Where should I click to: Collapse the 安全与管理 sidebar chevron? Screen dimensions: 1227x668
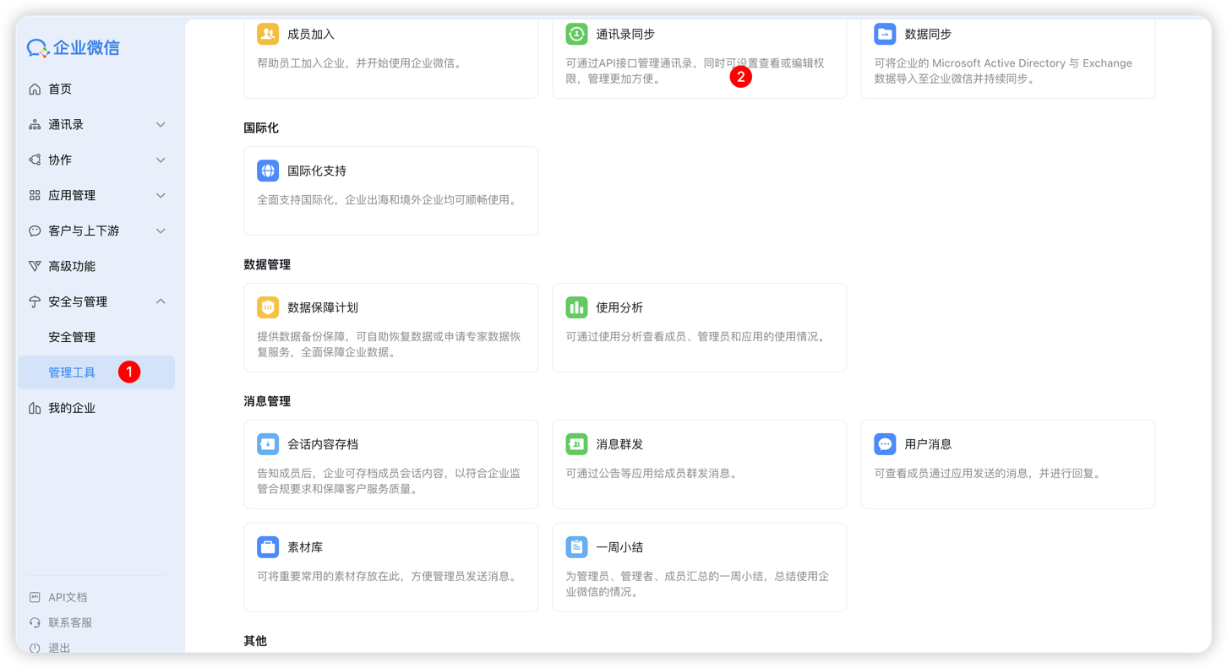[161, 301]
